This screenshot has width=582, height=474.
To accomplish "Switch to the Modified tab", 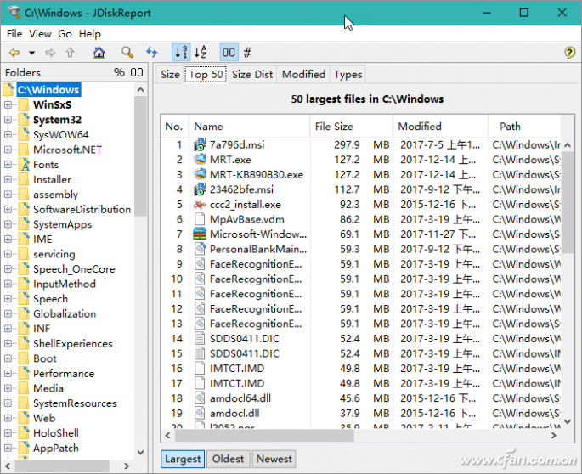I will [x=303, y=74].
